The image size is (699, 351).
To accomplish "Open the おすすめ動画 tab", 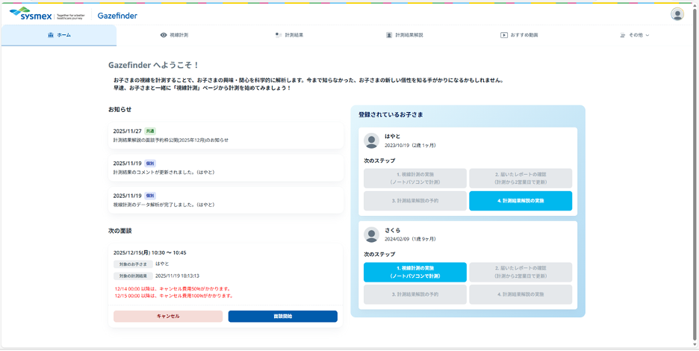I will click(519, 35).
